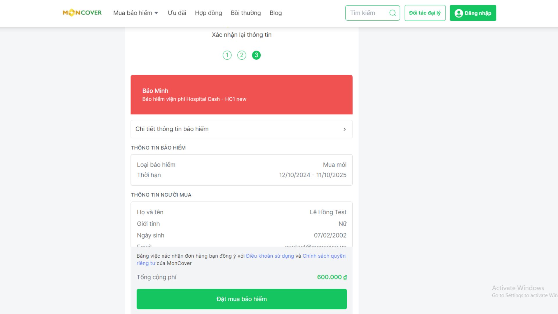This screenshot has height=314, width=558.
Task: Click 'THÔNG TIN NGƯỜI MUA' section heading
Action: click(x=161, y=195)
